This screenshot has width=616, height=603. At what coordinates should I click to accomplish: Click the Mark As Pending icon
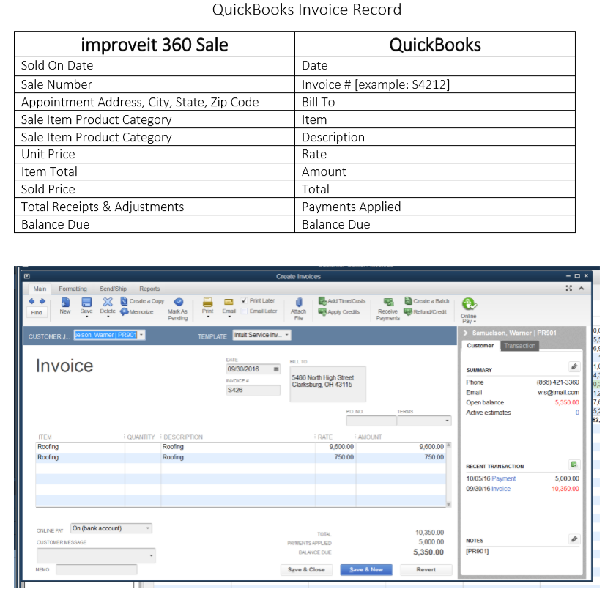(x=178, y=302)
